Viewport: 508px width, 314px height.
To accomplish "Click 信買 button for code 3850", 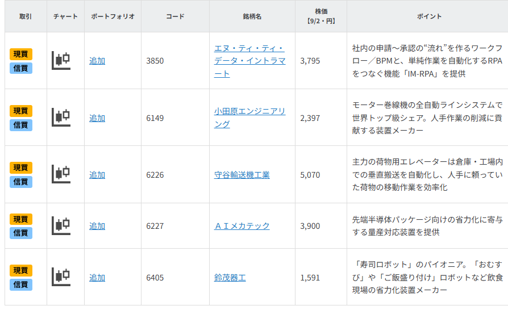I will click(x=21, y=68).
